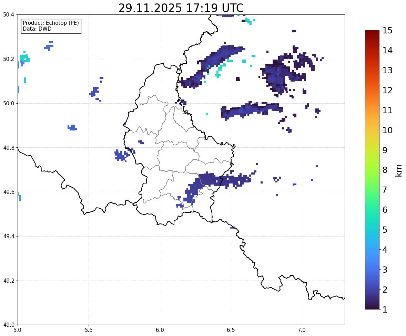The height and width of the screenshot is (336, 406).
Task: Click colorbar tick label "1"
Action: (x=385, y=309)
